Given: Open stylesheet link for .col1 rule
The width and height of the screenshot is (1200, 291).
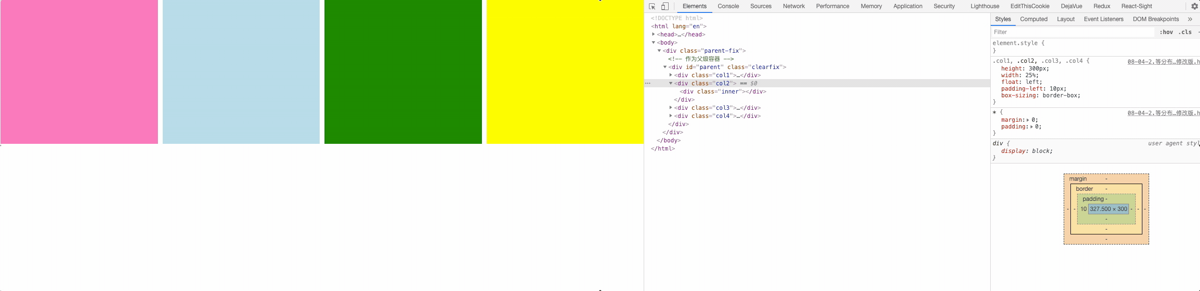Looking at the screenshot, I should (x=1163, y=62).
